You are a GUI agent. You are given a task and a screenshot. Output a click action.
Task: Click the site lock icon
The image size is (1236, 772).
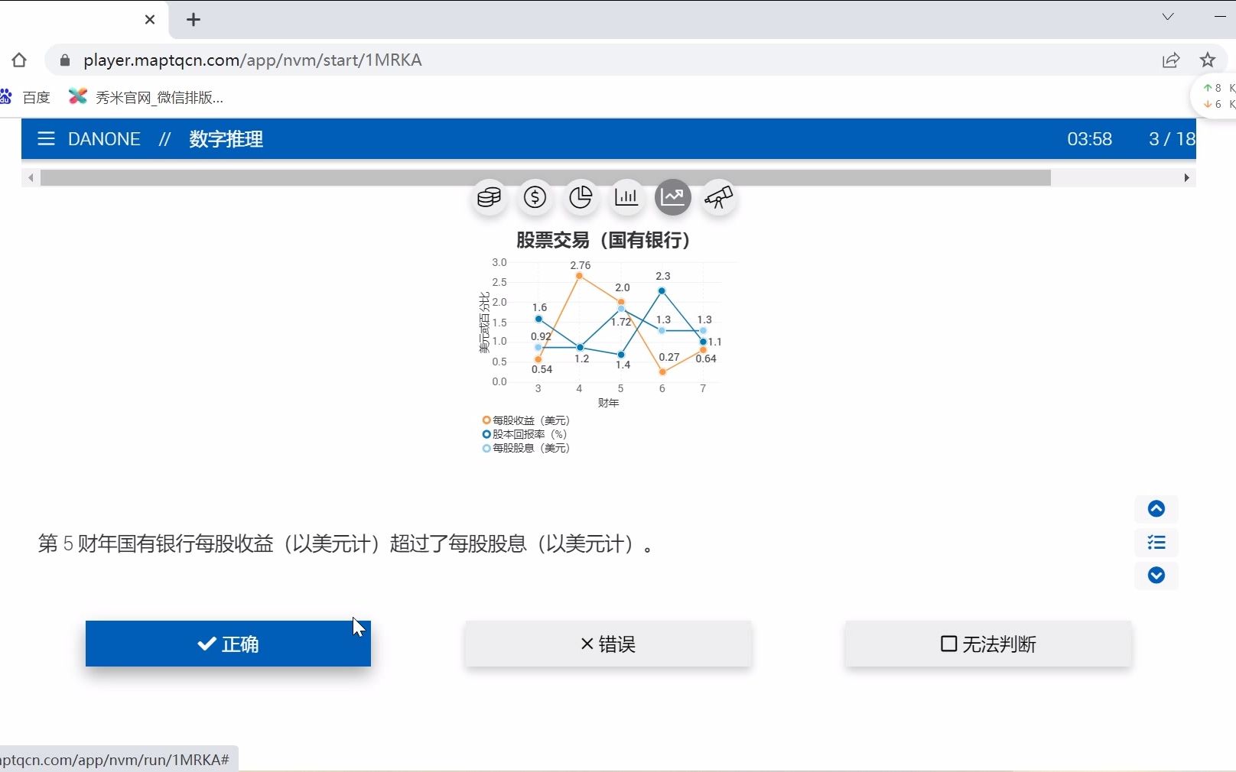click(65, 60)
